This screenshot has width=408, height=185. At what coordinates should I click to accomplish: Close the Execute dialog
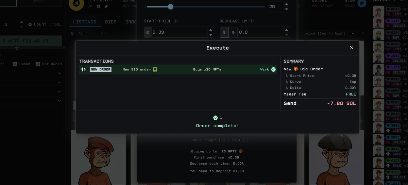[352, 48]
